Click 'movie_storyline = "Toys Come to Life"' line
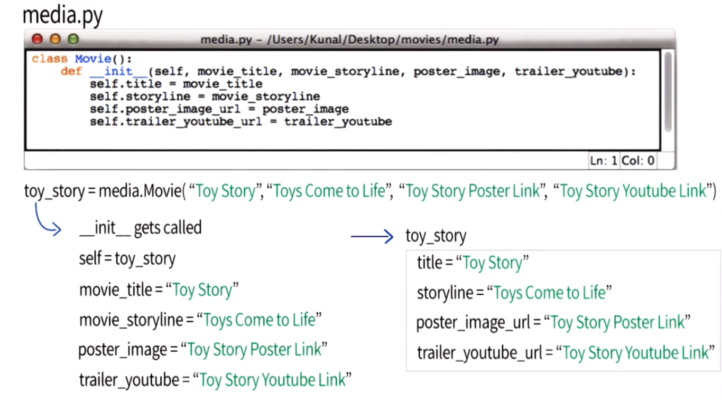Image resolution: width=722 pixels, height=405 pixels. point(200,320)
